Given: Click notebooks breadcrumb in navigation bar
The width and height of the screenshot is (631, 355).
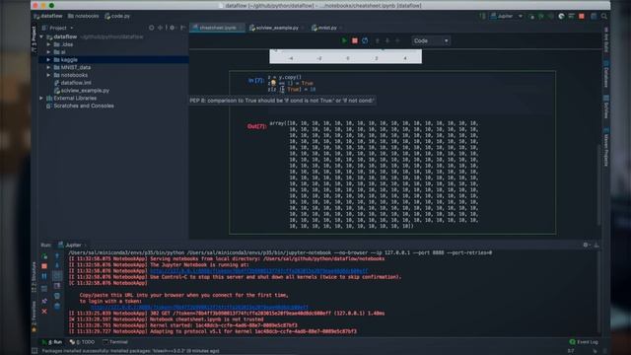Looking at the screenshot, I should (x=84, y=16).
